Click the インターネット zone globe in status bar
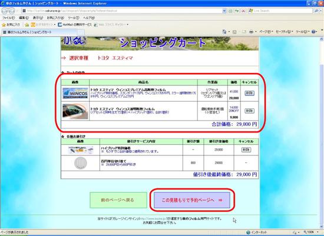Image resolution: width=324 pixels, height=236 pixels. click(249, 232)
